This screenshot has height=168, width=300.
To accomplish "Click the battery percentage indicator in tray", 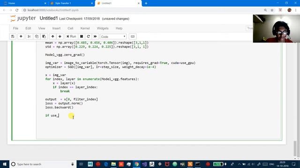I will point(218,164).
